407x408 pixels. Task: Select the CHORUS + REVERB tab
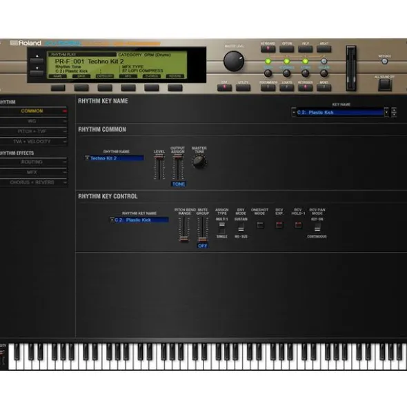pos(33,182)
